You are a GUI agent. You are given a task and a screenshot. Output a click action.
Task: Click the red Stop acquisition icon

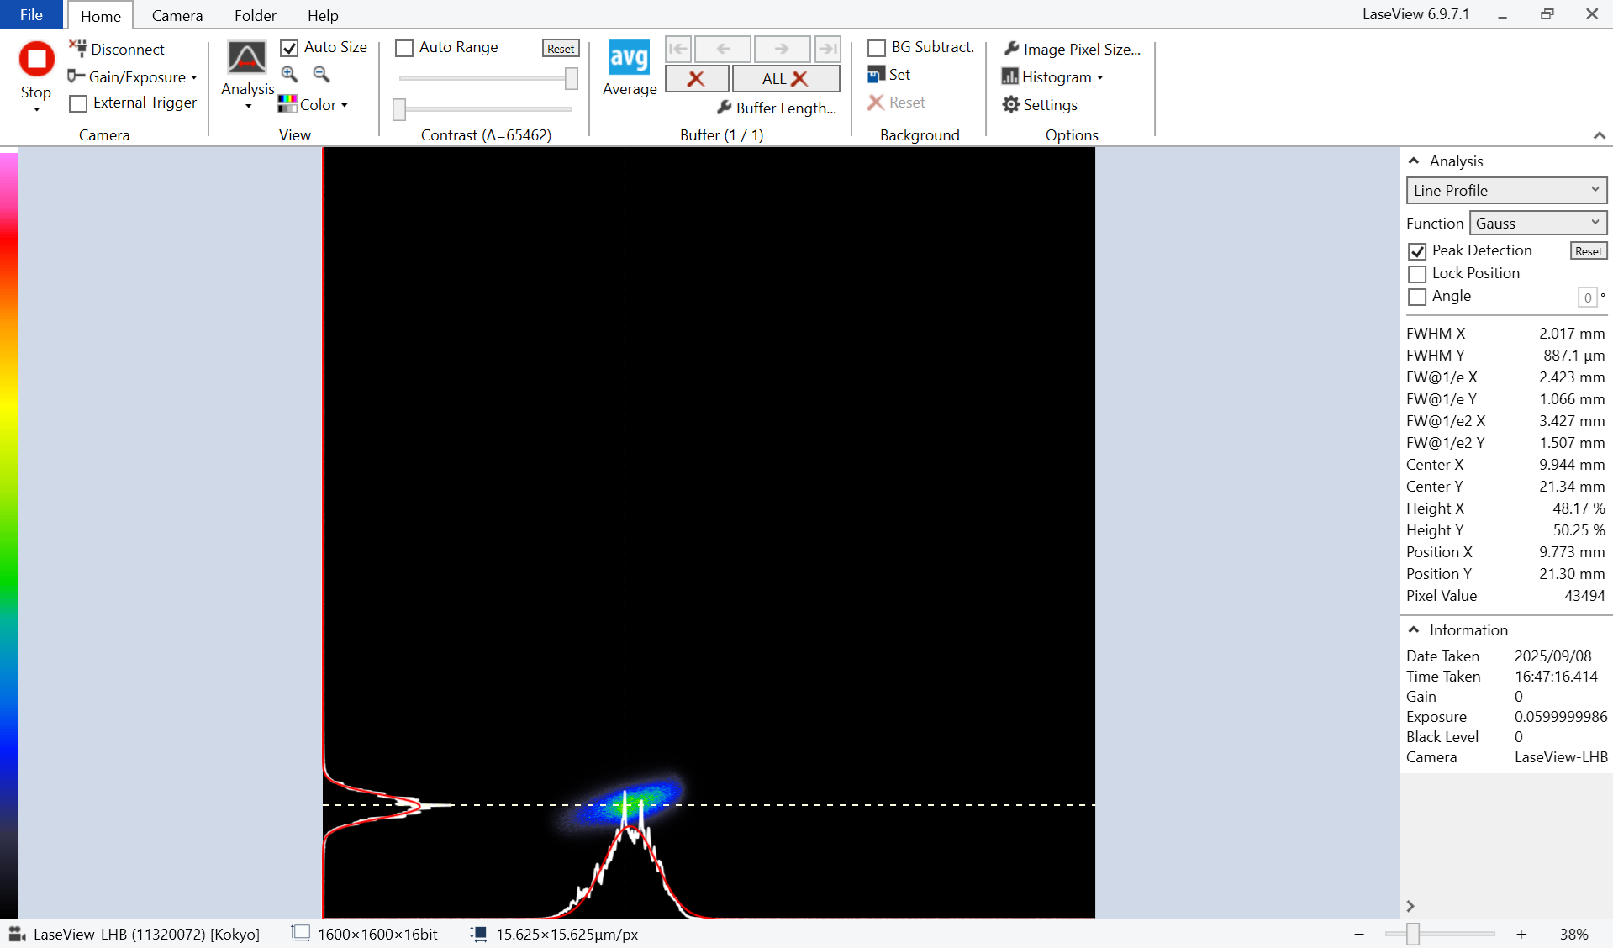tap(36, 60)
